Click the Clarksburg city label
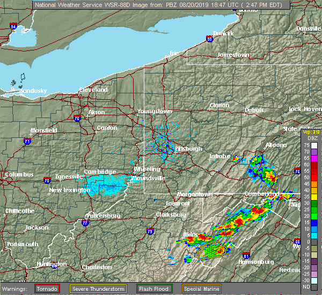The width and height of the screenshot is (322, 295). click(x=171, y=215)
